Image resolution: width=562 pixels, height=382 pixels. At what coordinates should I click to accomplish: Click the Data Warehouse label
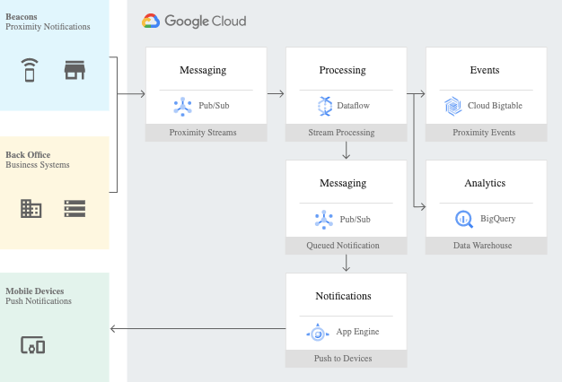coord(484,245)
